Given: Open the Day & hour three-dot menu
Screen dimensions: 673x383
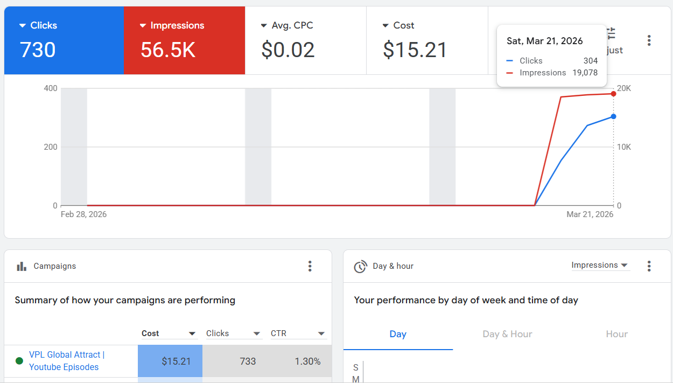Looking at the screenshot, I should tap(649, 266).
